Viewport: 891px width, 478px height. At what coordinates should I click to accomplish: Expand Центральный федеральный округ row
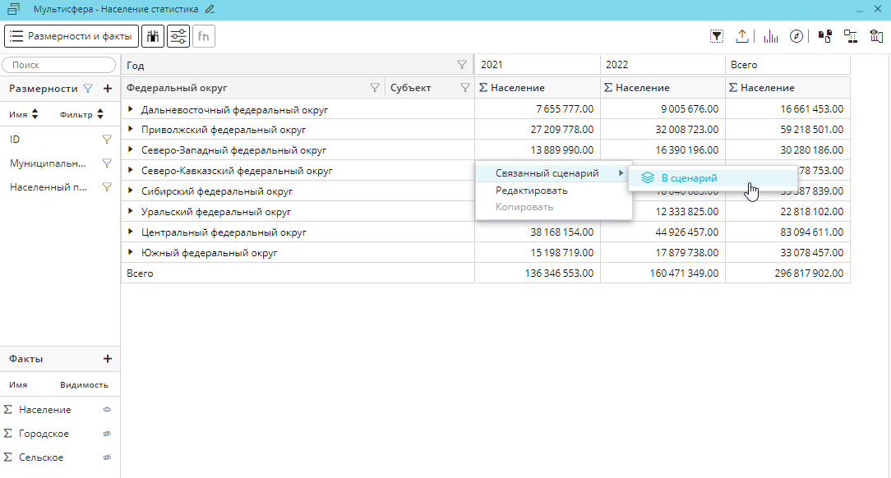coord(130,232)
